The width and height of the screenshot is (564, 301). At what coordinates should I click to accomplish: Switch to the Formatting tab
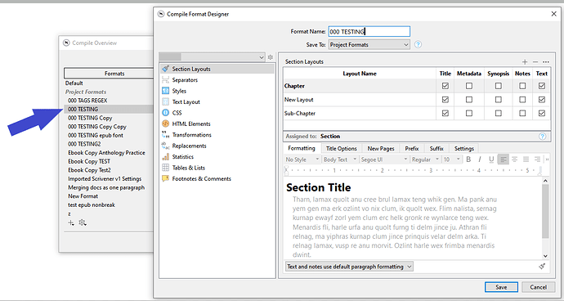(302, 148)
